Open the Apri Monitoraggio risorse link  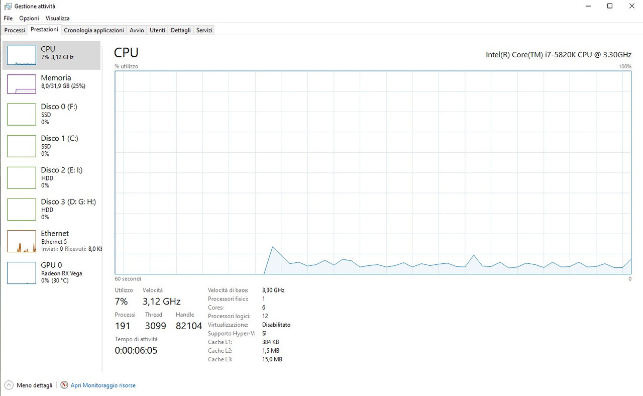(103, 385)
